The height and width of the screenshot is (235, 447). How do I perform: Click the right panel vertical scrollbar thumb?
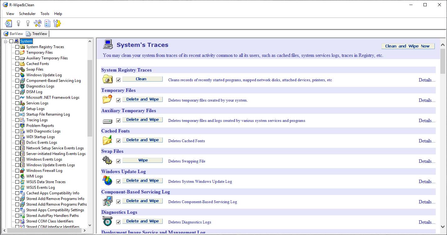pyautogui.click(x=443, y=61)
